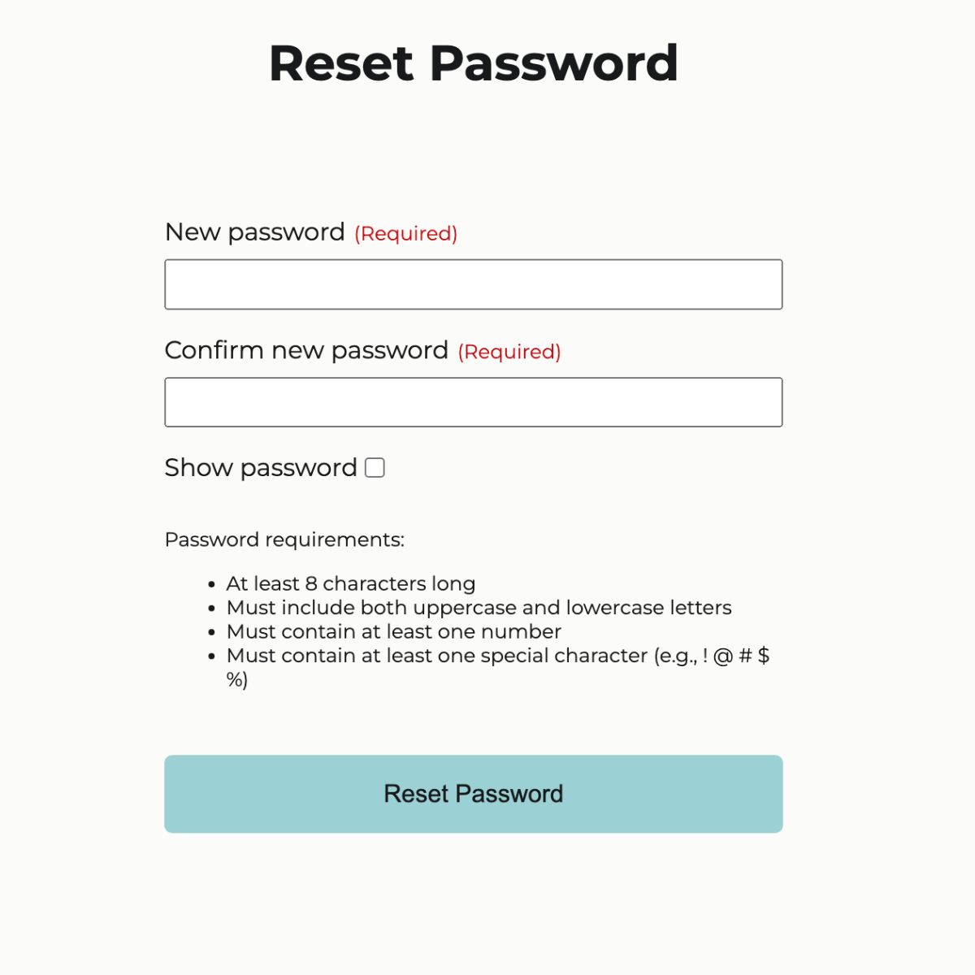Click the red Required text beside New password

click(x=405, y=234)
